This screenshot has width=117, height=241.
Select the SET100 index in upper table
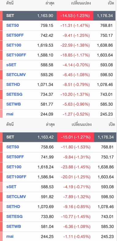tap(14, 45)
